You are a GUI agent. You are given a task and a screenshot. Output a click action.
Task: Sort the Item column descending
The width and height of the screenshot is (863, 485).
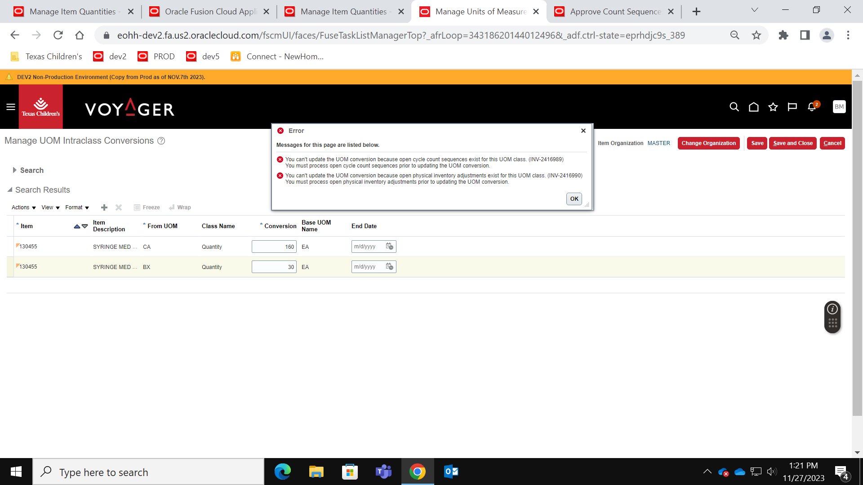point(84,226)
